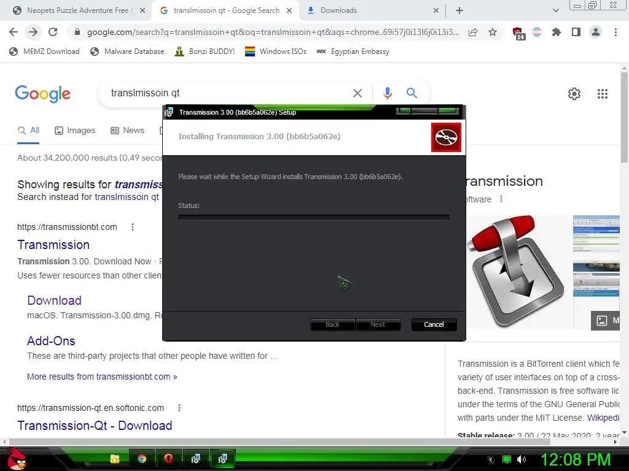Open the Download sitelink

tap(54, 301)
